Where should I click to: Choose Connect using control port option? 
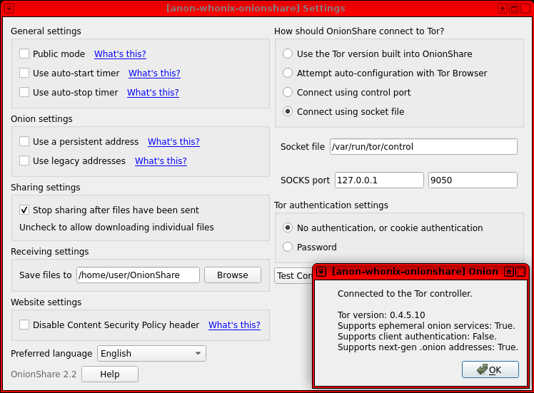pyautogui.click(x=288, y=93)
